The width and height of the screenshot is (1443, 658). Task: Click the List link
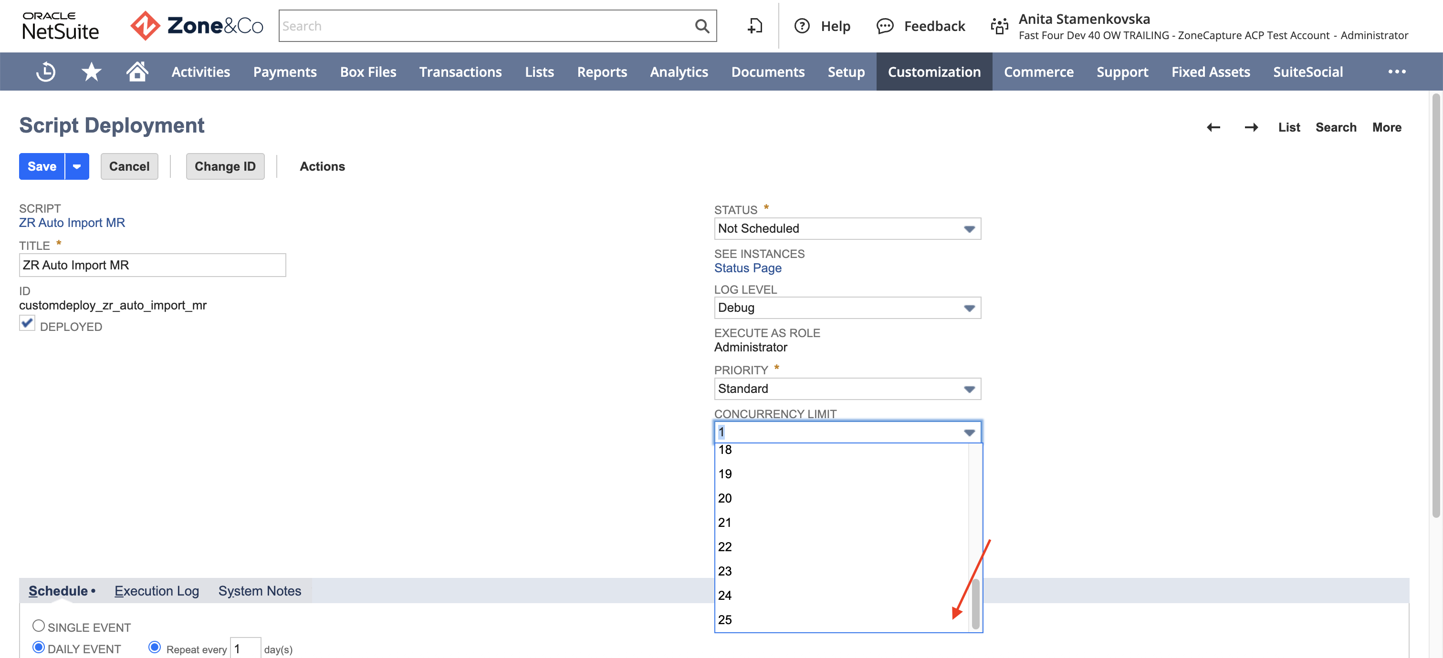(x=1288, y=128)
